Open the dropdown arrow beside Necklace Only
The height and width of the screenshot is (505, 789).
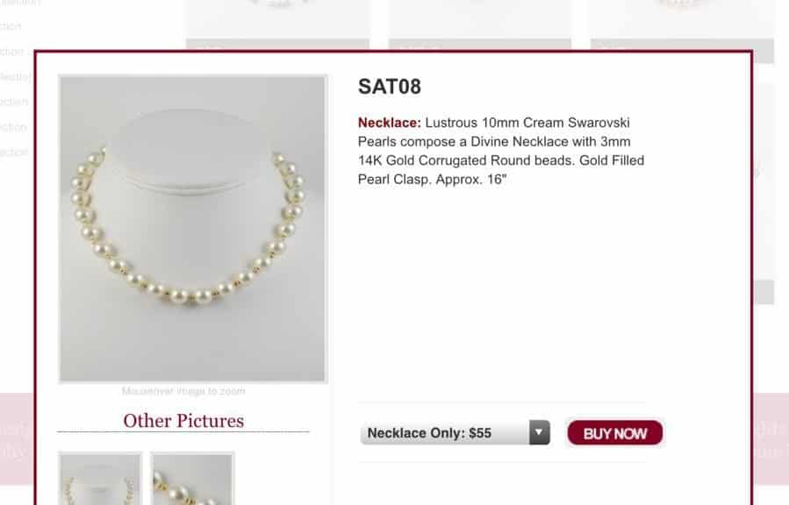539,432
